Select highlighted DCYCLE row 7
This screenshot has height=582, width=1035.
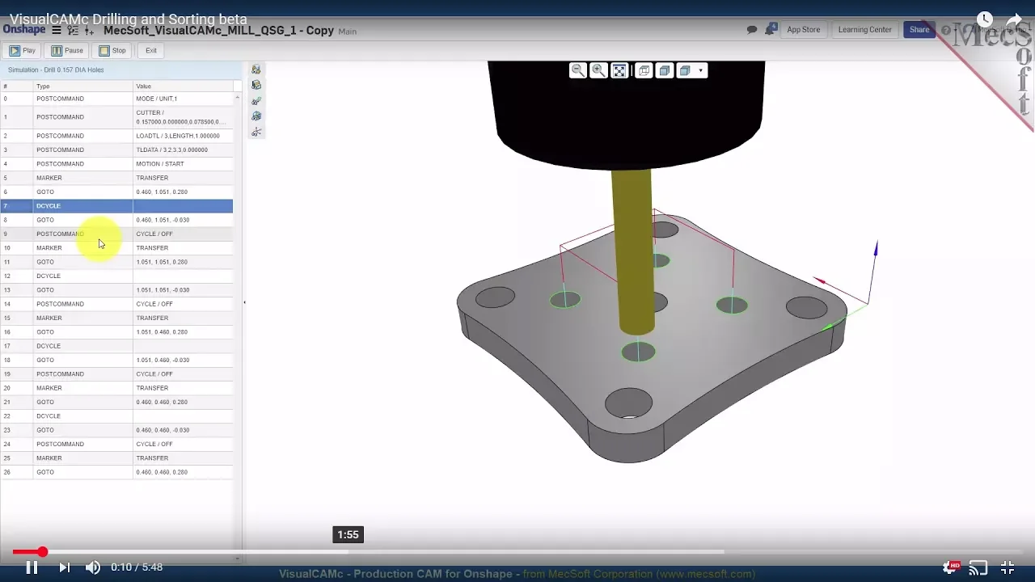pyautogui.click(x=116, y=206)
